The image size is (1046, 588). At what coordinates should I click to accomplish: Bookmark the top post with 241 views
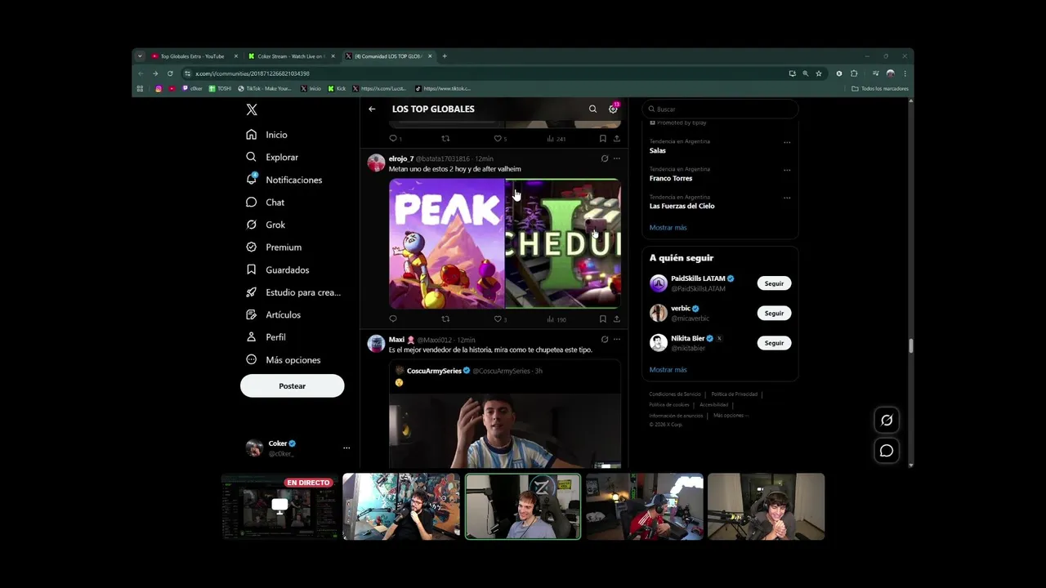pyautogui.click(x=602, y=139)
